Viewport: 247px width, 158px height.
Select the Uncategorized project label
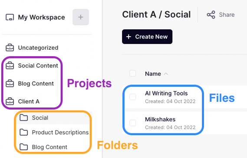pos(38,47)
